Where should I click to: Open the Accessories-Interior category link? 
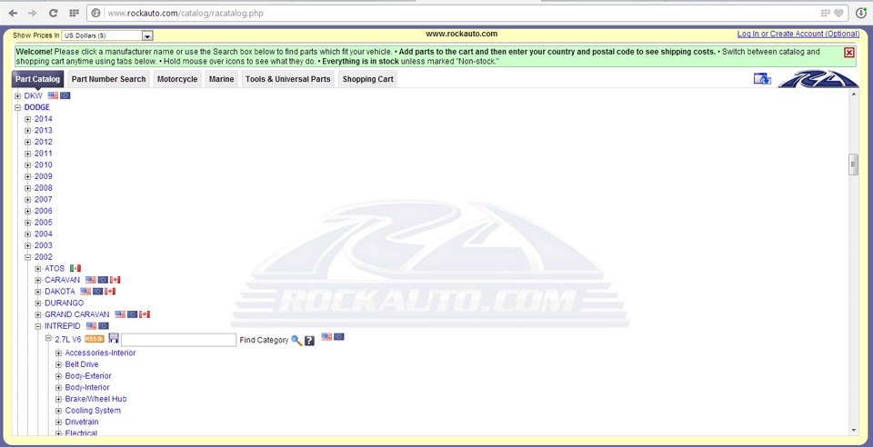coord(100,353)
